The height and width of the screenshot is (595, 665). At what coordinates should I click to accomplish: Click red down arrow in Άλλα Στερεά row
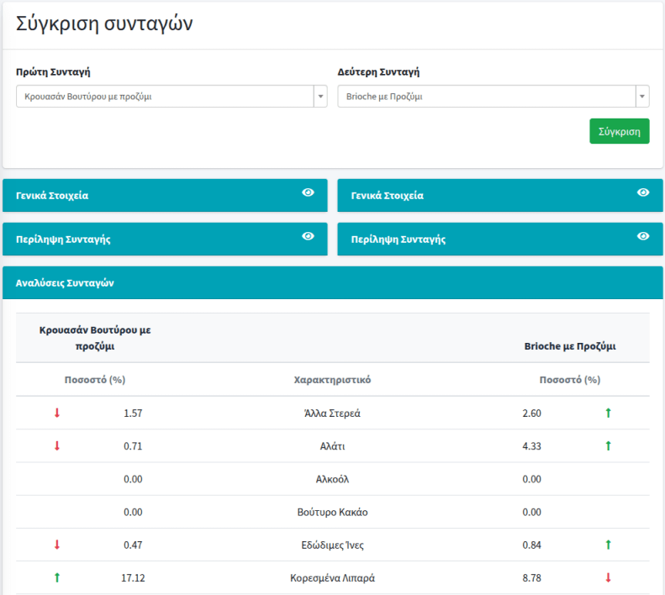tap(57, 413)
